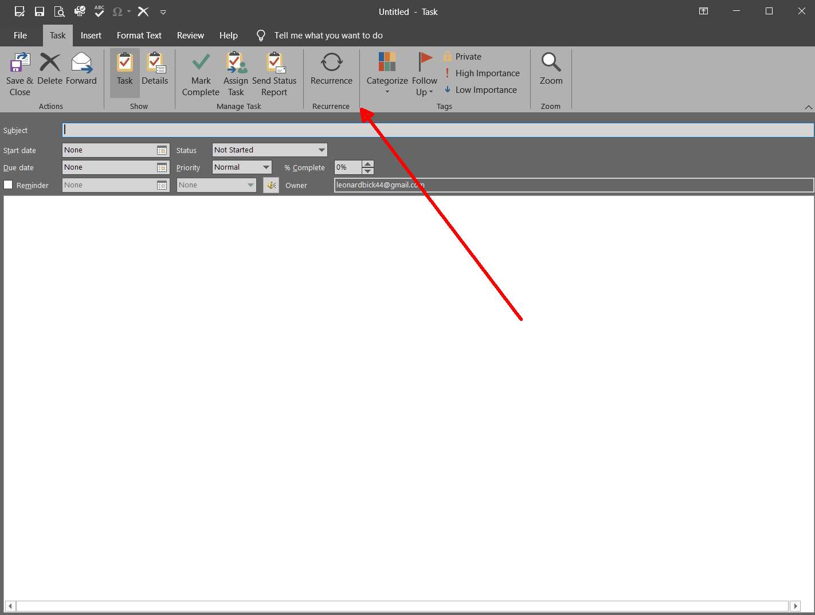The image size is (815, 615).
Task: Click the reminder sound speaker button
Action: pos(271,185)
